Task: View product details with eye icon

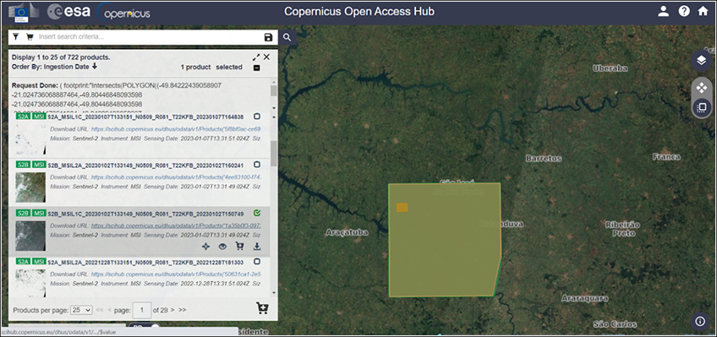Action: click(222, 247)
